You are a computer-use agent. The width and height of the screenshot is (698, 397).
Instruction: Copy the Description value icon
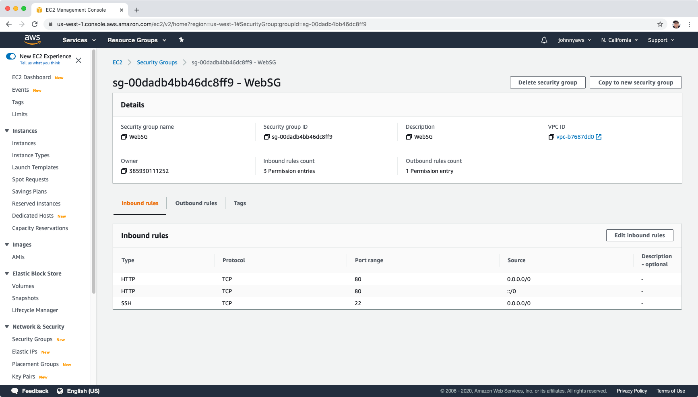(409, 137)
